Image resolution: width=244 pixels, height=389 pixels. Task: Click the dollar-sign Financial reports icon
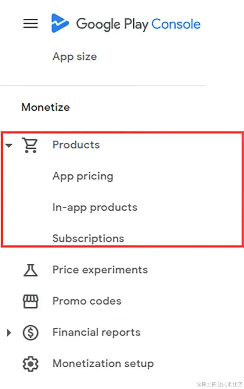point(30,333)
